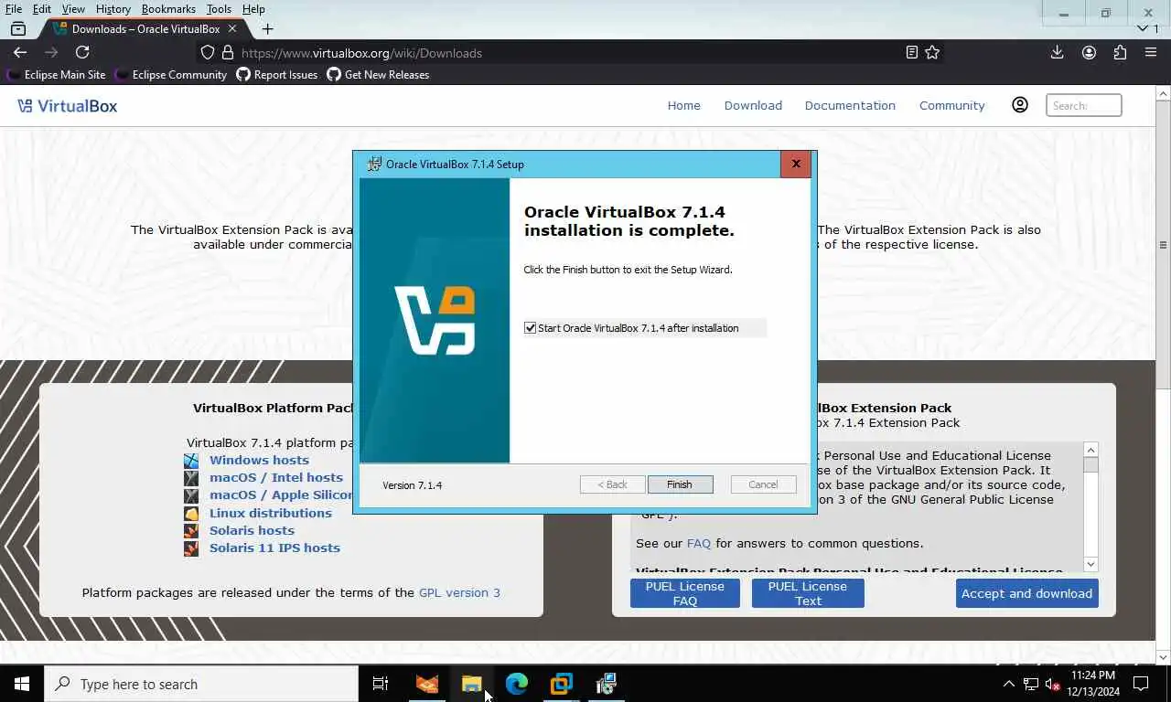
Task: Click the greyed Cancel button in Setup dialog
Action: pyautogui.click(x=763, y=484)
